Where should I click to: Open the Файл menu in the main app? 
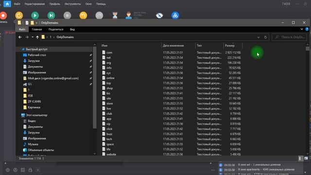(17, 4)
